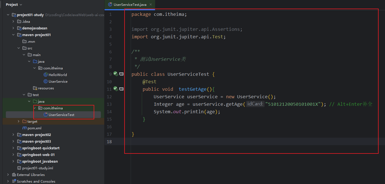The width and height of the screenshot is (385, 184).
Task: Click line number 18 in gutter
Action: tap(109, 142)
